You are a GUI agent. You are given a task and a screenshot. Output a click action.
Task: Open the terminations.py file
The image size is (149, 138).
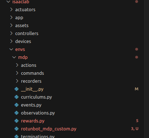38,137
